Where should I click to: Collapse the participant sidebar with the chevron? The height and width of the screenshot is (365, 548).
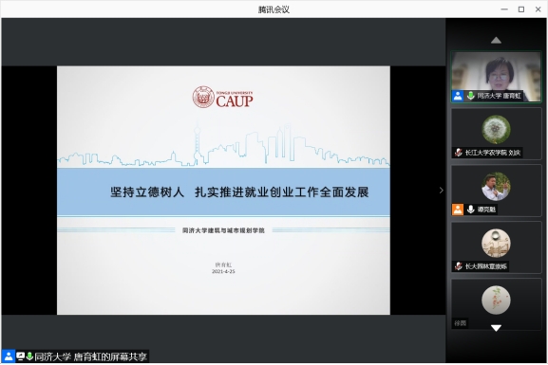[x=441, y=190]
